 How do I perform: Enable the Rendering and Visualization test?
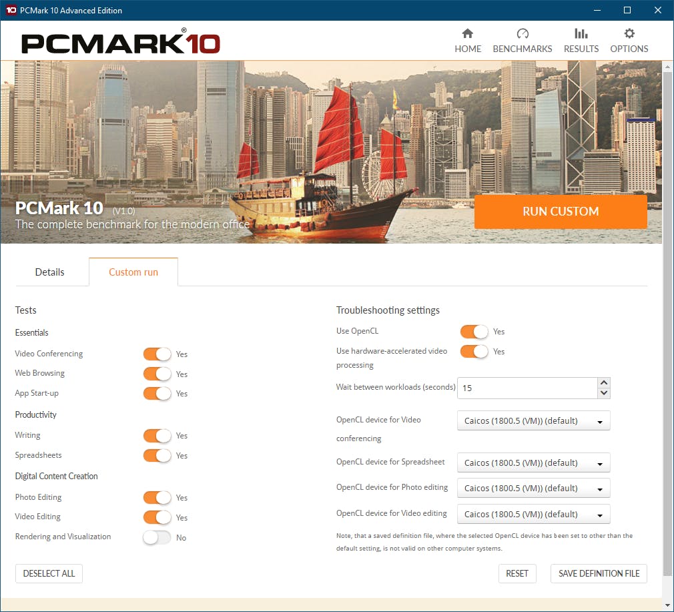tap(157, 537)
